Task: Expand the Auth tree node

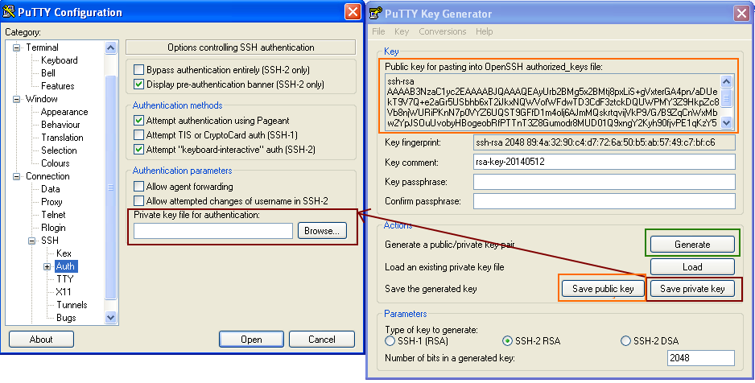Action: (47, 266)
